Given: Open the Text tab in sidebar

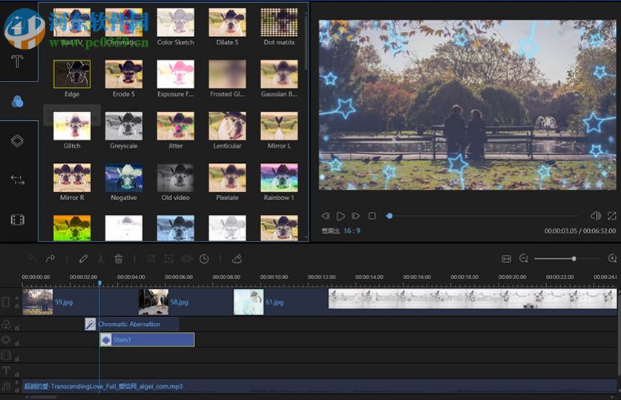Looking at the screenshot, I should tap(18, 61).
